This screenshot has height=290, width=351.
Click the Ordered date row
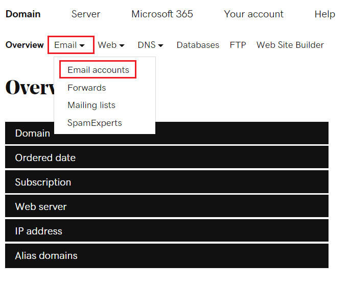167,157
